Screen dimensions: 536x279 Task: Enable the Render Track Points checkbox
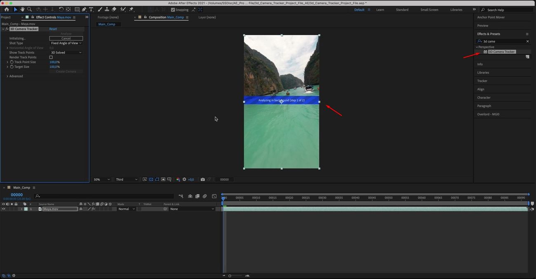[x=51, y=57]
